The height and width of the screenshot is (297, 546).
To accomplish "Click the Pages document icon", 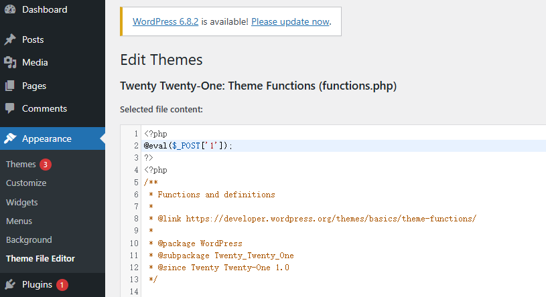I will (10, 86).
